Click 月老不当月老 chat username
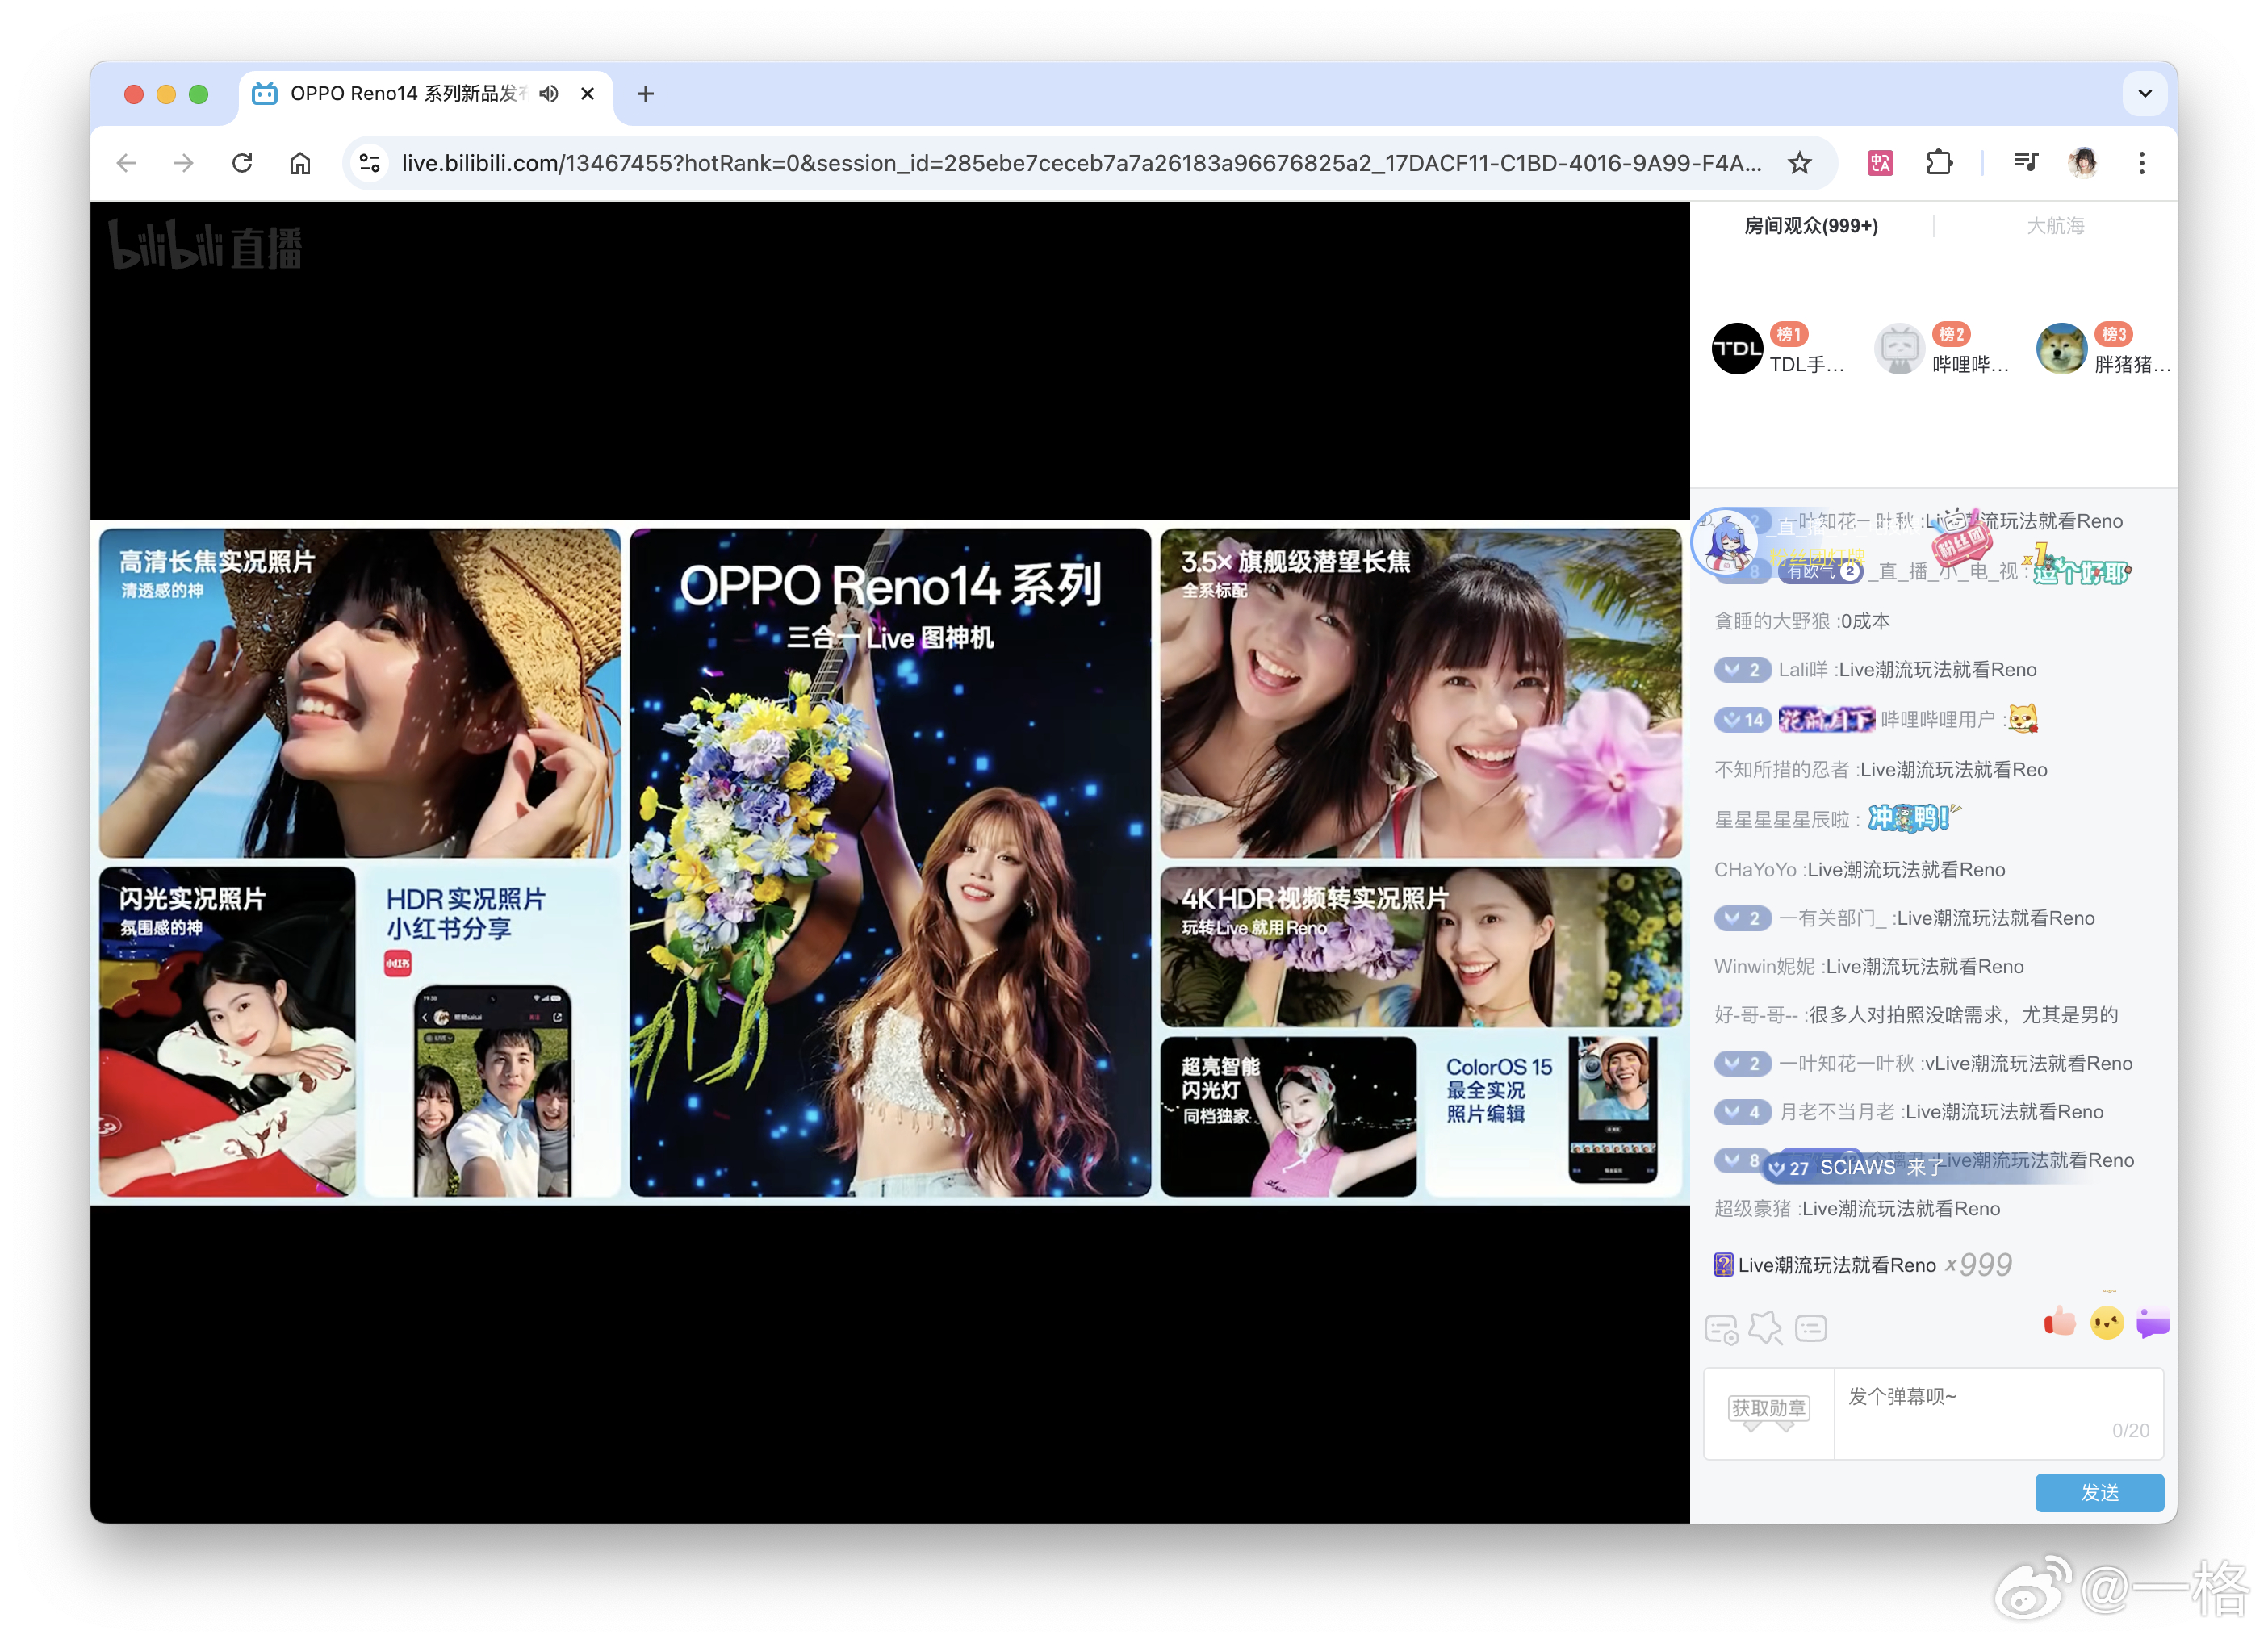This screenshot has width=2268, height=1643. point(1837,1112)
